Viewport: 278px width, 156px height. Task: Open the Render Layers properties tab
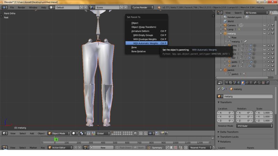click(x=231, y=83)
